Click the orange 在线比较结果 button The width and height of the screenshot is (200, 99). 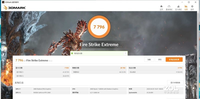pyautogui.click(x=174, y=59)
